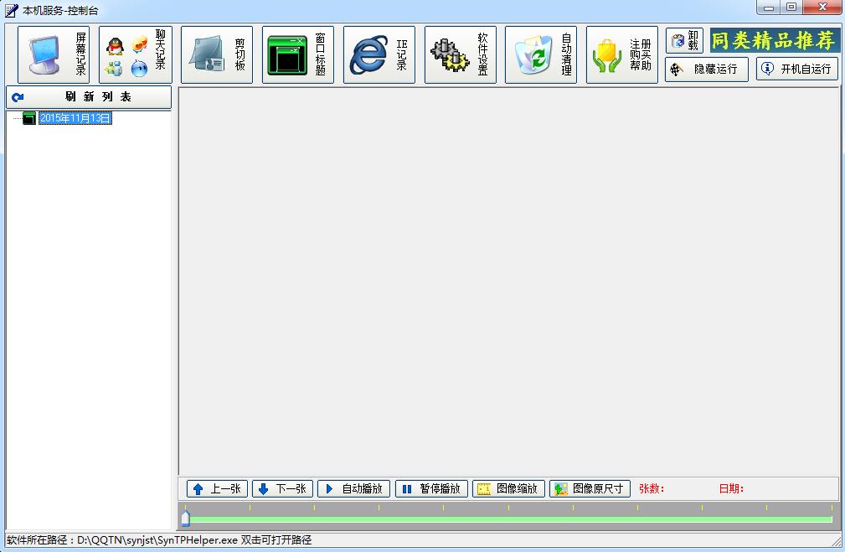
Task: Show the 窗口标题 window title records
Action: point(298,55)
